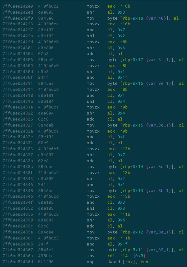Click r10b register on first line
The width and height of the screenshot is (187, 267).
(125, 6)
